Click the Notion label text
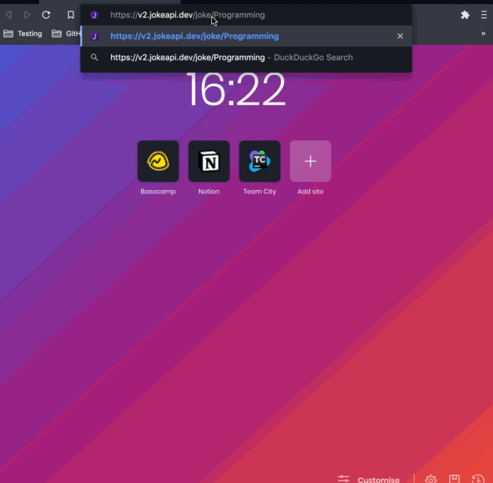The image size is (493, 483). [209, 192]
